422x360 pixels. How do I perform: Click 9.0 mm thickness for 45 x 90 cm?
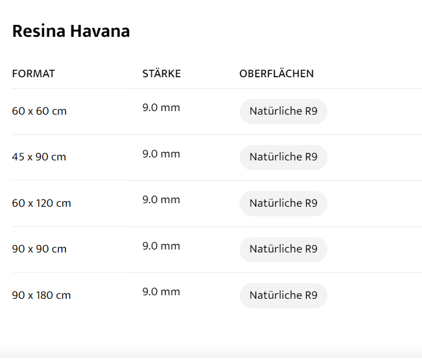tap(161, 154)
